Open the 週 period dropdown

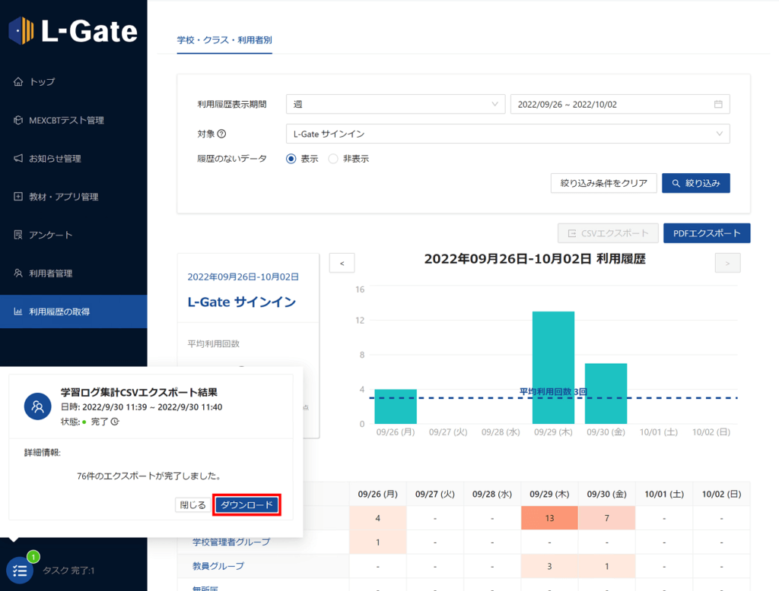[x=396, y=104]
